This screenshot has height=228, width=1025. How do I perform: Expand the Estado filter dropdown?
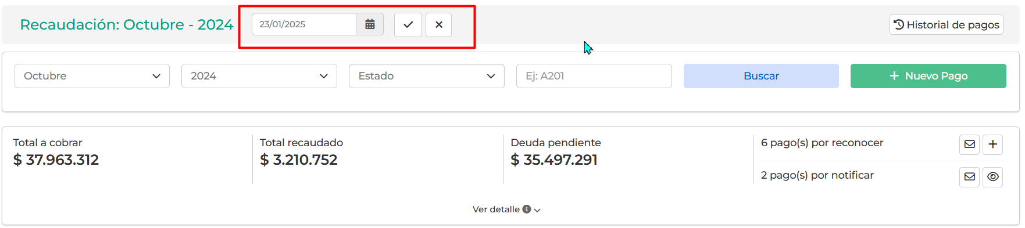(427, 76)
